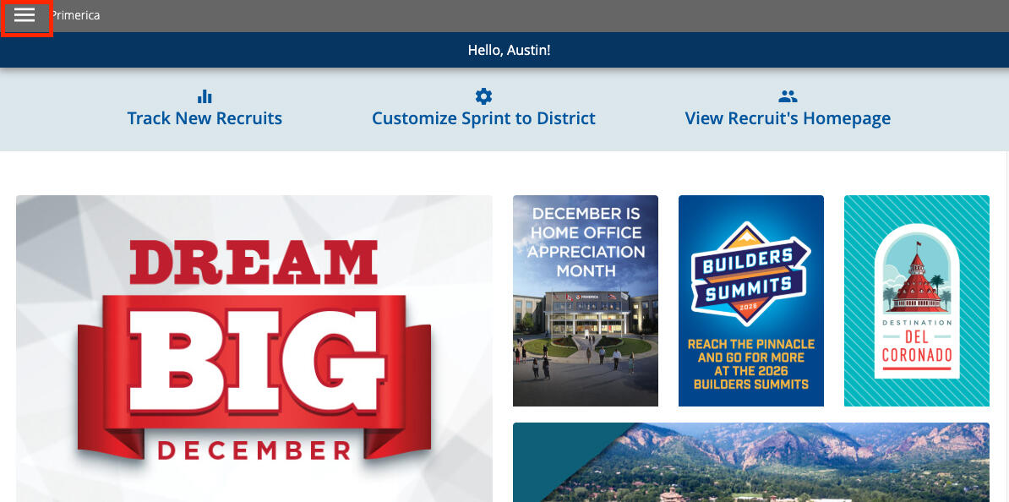Open the Track New Recruits link
The height and width of the screenshot is (502, 1009).
[x=205, y=118]
